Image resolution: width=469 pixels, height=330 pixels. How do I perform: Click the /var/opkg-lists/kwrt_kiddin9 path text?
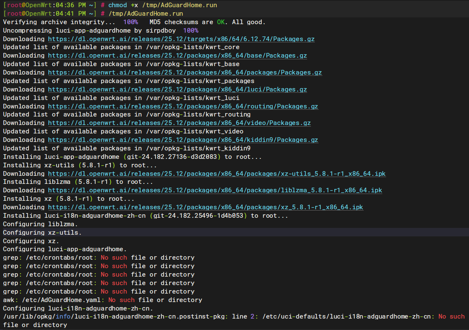point(198,148)
